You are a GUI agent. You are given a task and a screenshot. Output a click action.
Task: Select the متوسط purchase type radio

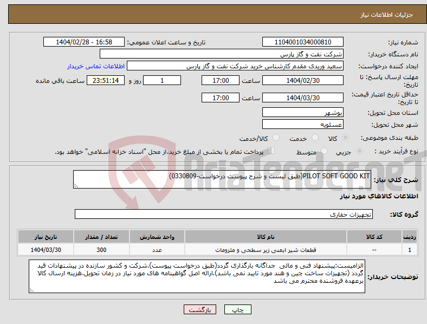click(325, 151)
